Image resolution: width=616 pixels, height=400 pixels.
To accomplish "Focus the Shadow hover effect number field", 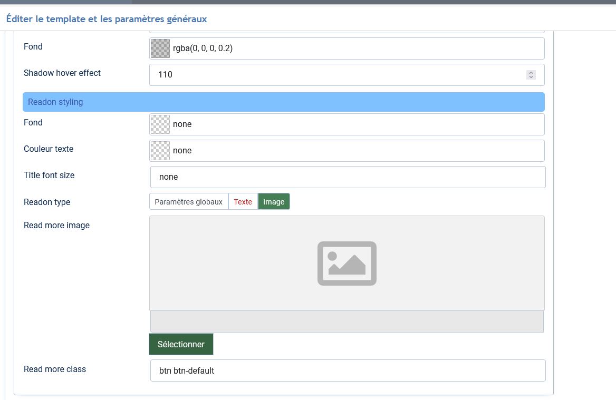I will point(338,75).
